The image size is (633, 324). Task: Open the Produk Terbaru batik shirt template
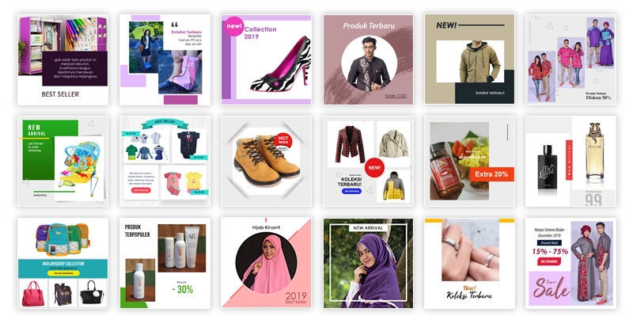[x=368, y=59]
